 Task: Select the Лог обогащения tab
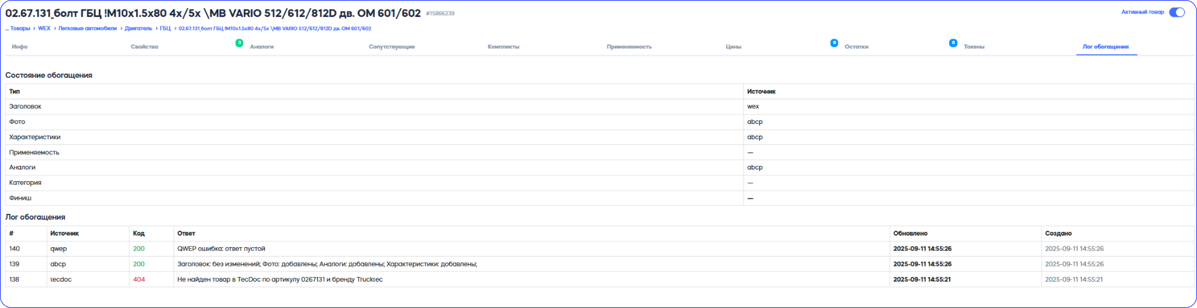click(x=1105, y=47)
